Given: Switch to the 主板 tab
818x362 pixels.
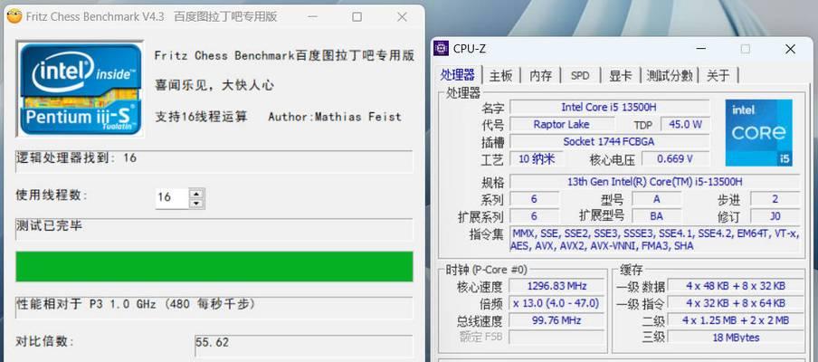Looking at the screenshot, I should click(500, 76).
